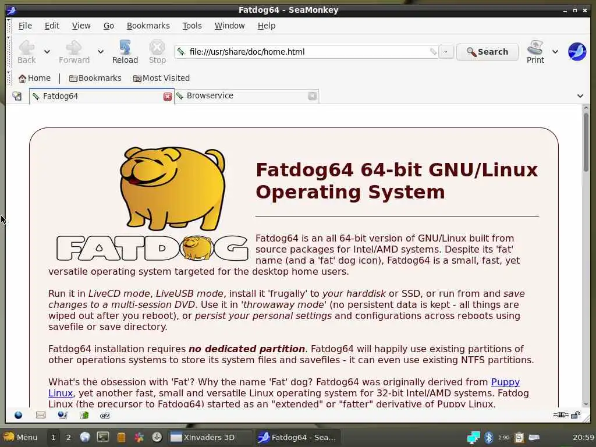Click Home bookmark toolbar button

tap(34, 78)
